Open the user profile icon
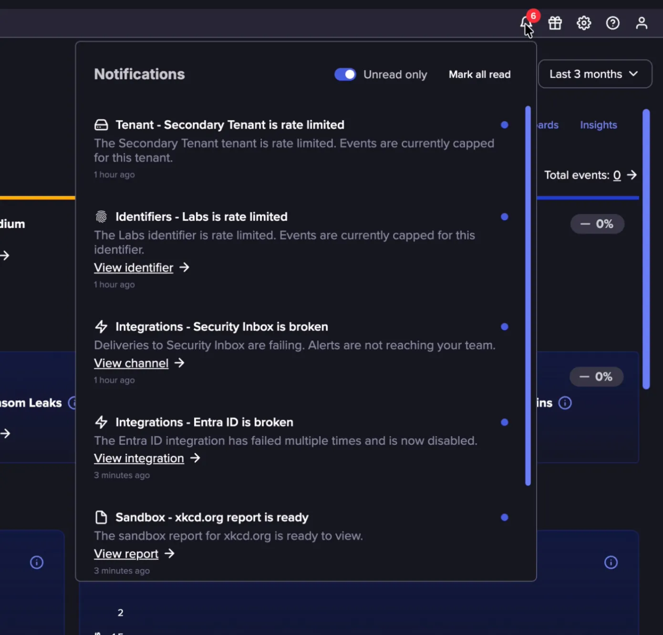The width and height of the screenshot is (663, 635). coord(642,23)
